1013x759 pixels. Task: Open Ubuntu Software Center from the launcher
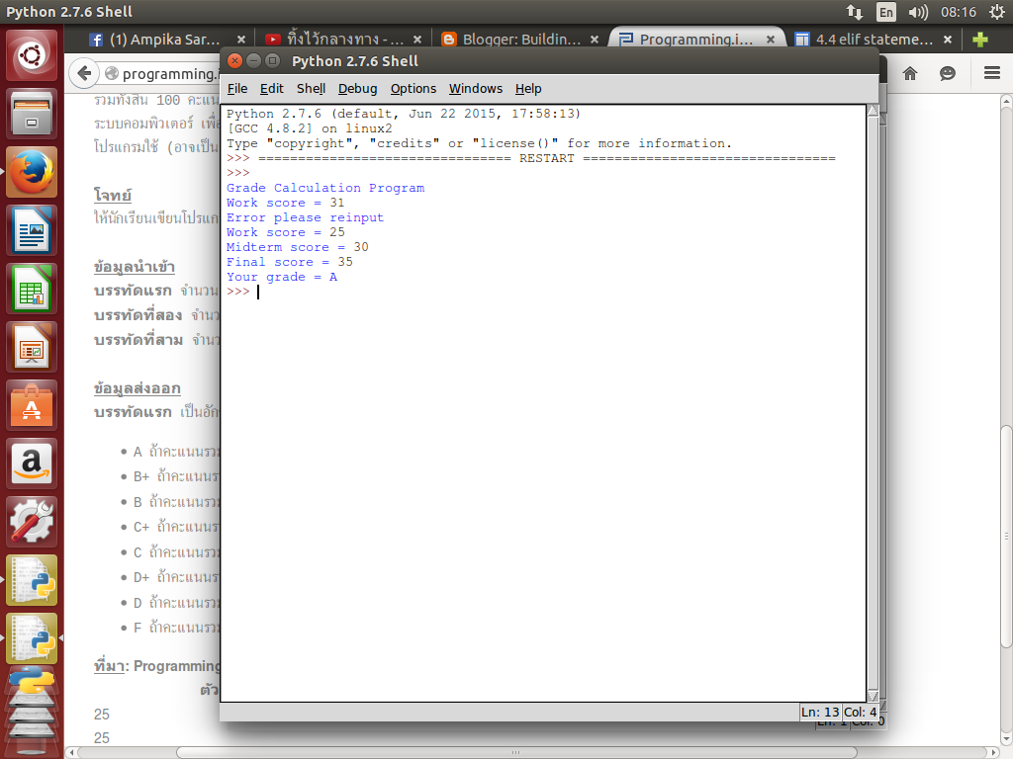pyautogui.click(x=32, y=405)
